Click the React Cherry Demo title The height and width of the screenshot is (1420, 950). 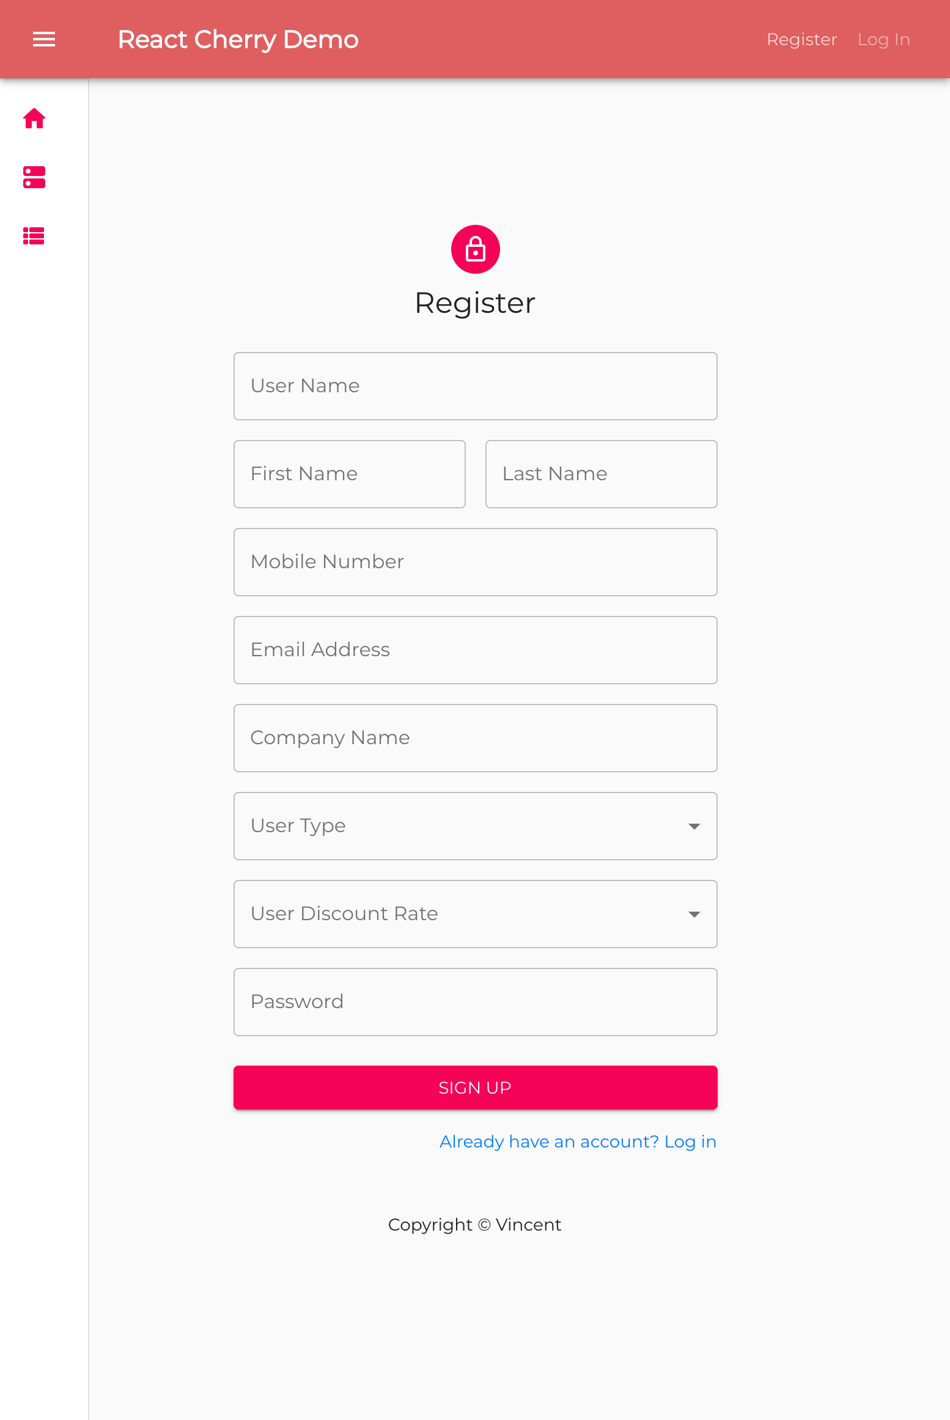(x=238, y=40)
